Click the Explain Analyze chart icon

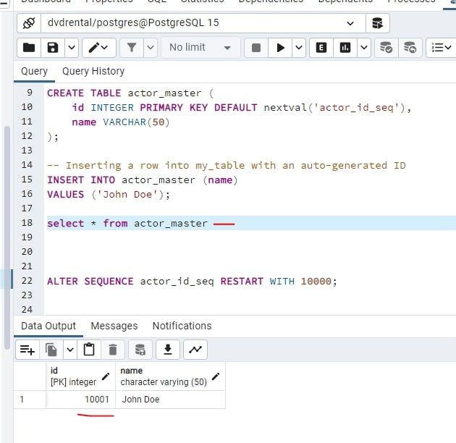point(345,47)
